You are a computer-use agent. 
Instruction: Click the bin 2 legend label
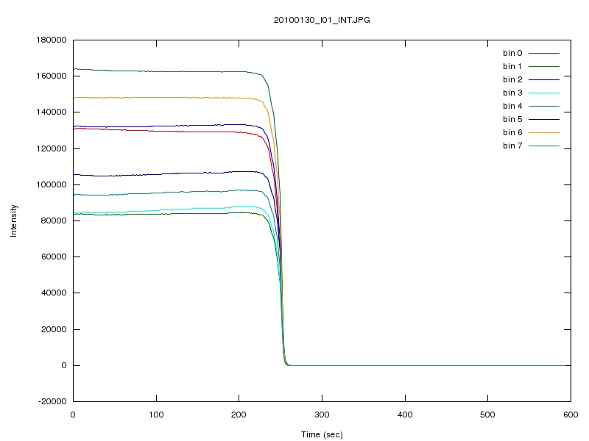point(512,79)
